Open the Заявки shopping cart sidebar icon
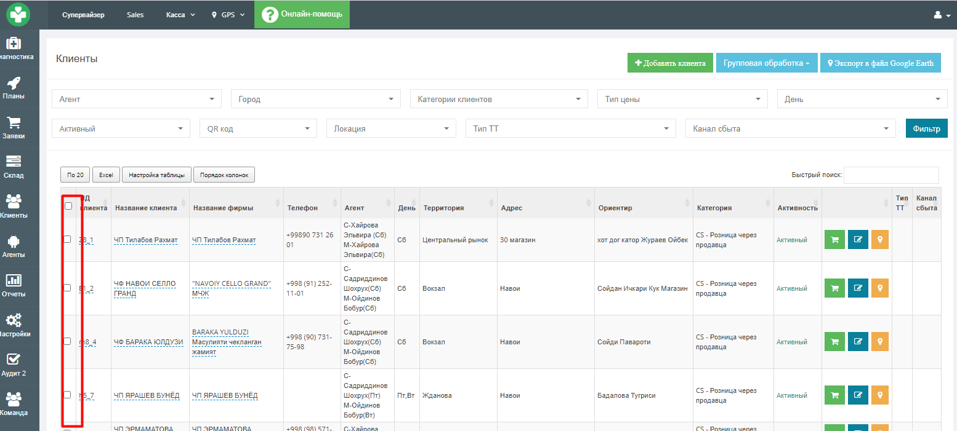This screenshot has height=431, width=957. pyautogui.click(x=14, y=122)
